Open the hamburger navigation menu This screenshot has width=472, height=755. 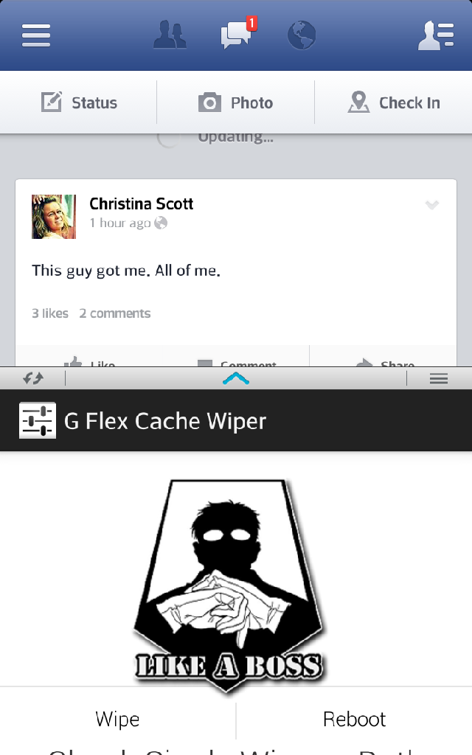[x=36, y=35]
